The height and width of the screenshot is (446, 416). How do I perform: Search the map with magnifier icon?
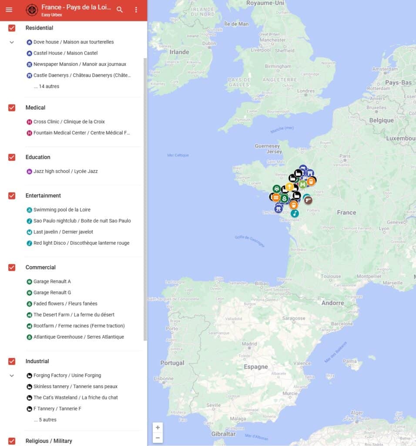[120, 10]
